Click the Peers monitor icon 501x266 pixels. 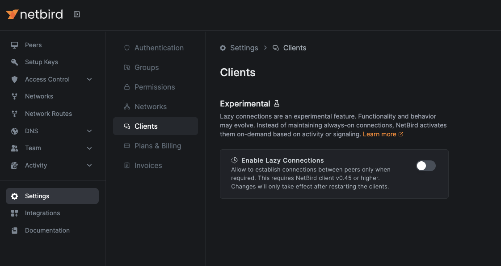point(15,45)
